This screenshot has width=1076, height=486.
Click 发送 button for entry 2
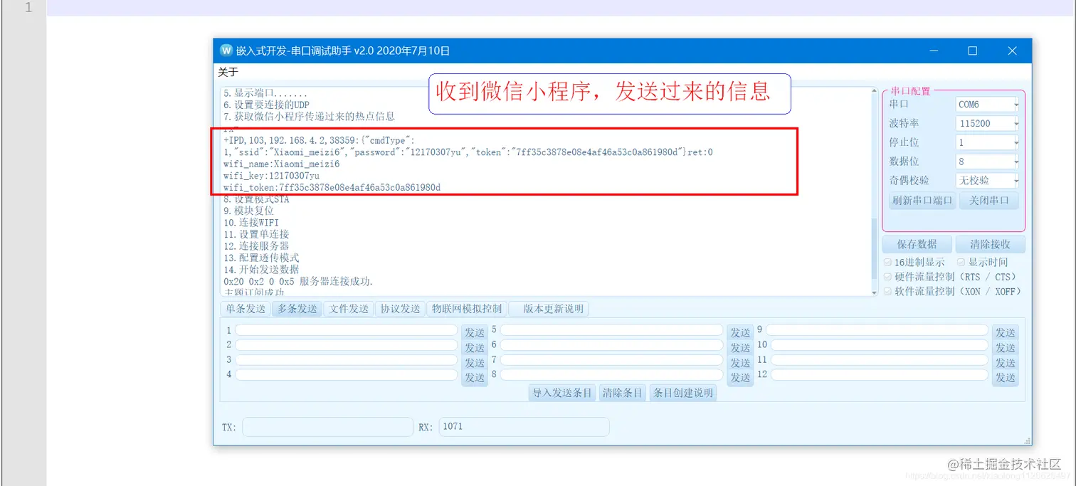(x=475, y=348)
